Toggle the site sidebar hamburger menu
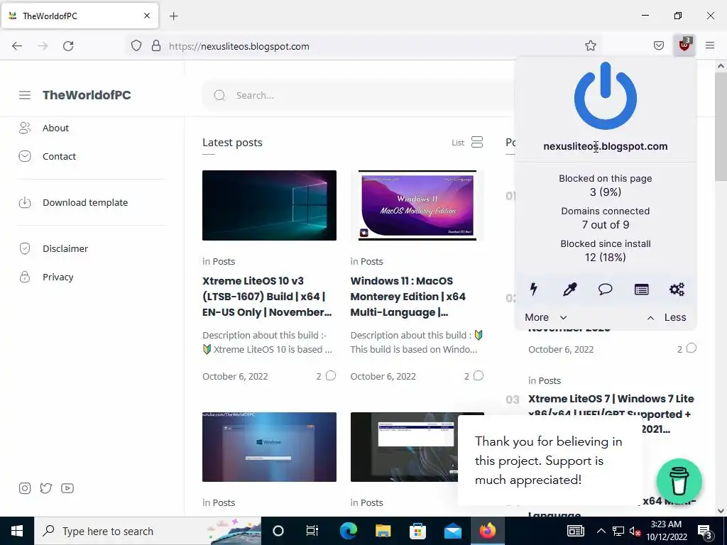Screen dimensions: 727x545 pyautogui.click(x=25, y=95)
